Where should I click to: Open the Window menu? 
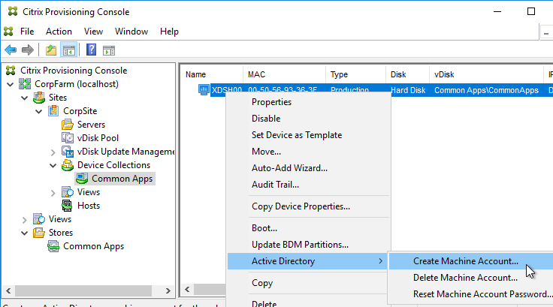coord(131,32)
